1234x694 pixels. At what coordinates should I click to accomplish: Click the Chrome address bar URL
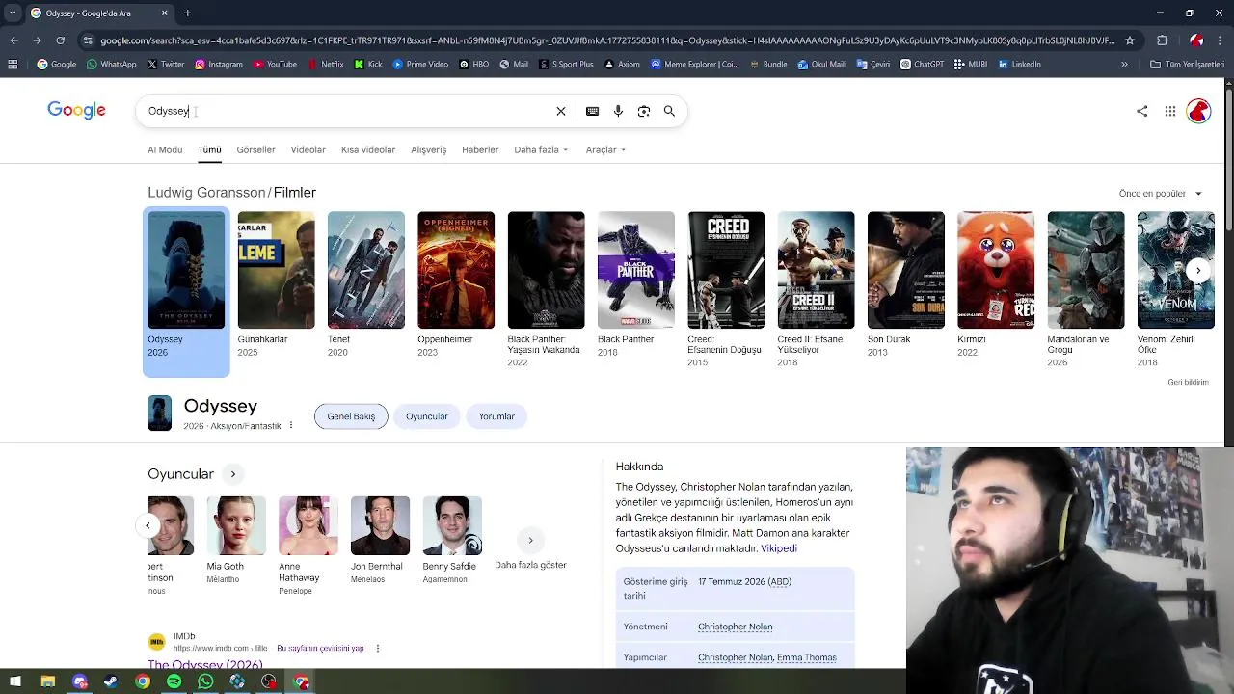point(607,40)
